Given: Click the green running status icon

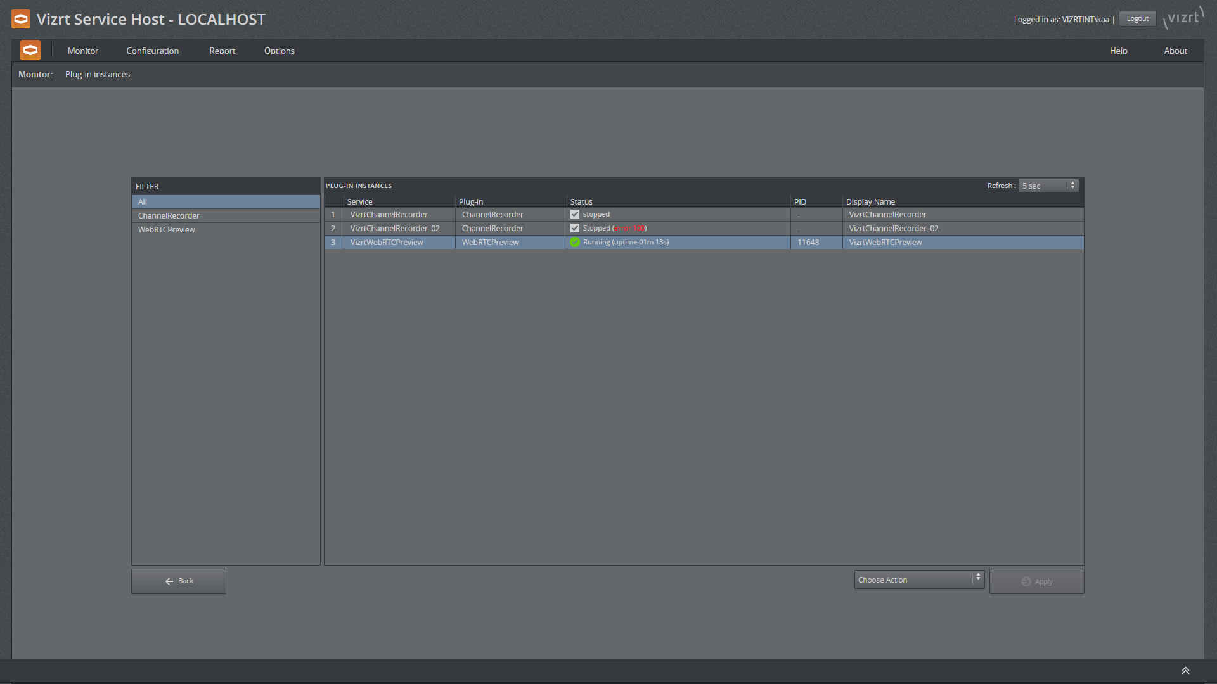Looking at the screenshot, I should click(x=575, y=242).
